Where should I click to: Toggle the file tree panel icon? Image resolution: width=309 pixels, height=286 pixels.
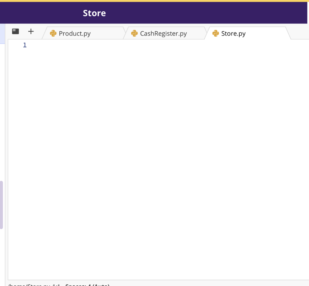point(15,31)
